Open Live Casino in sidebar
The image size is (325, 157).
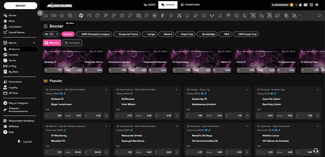pyautogui.click(x=15, y=26)
